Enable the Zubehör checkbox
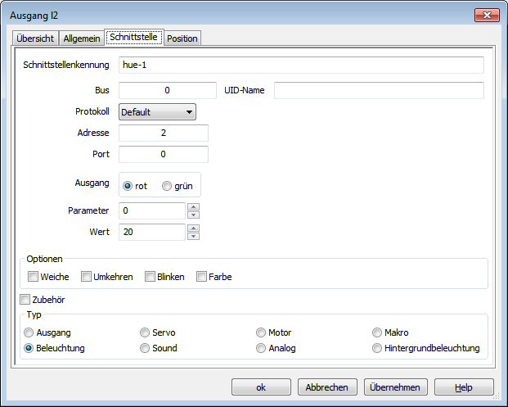 tap(25, 300)
